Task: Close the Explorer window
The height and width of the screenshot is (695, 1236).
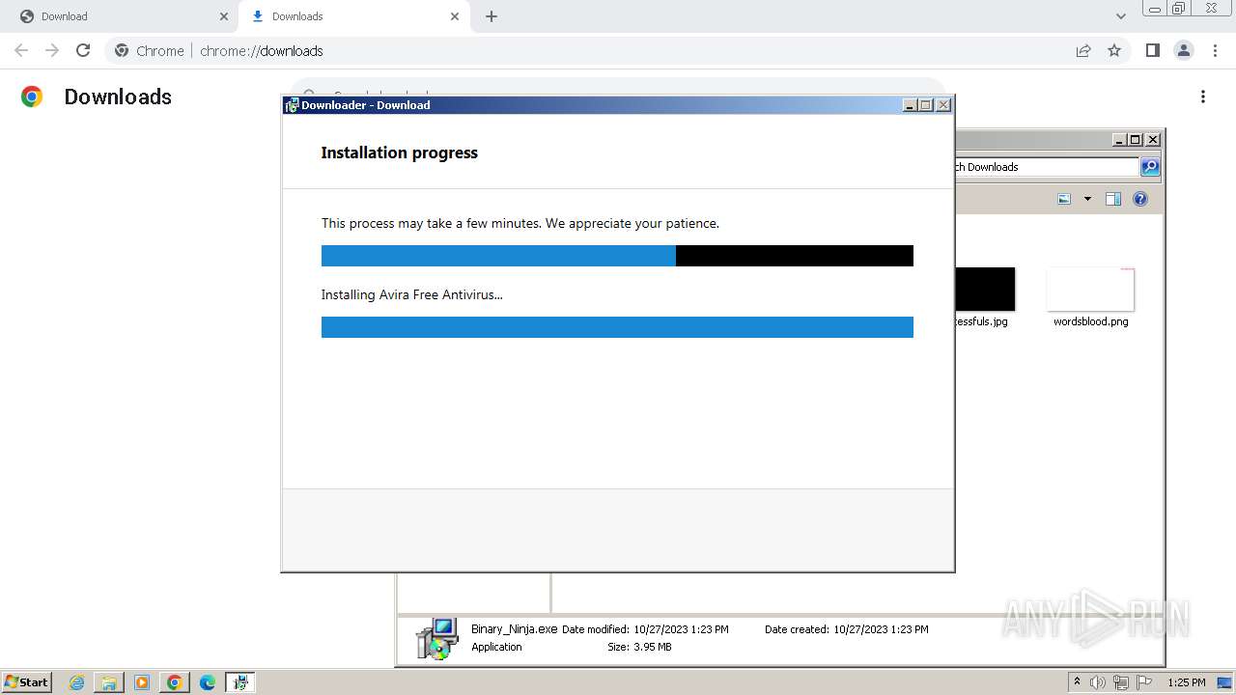Action: pyautogui.click(x=1152, y=140)
